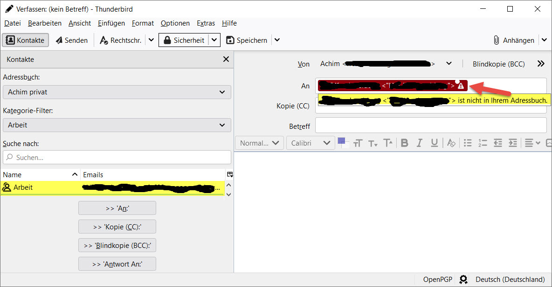Increase the font size icon
The width and height of the screenshot is (552, 287).
388,143
